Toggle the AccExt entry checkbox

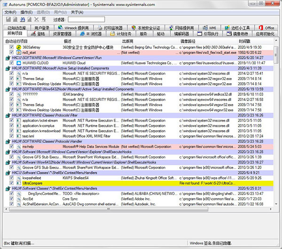11,199
